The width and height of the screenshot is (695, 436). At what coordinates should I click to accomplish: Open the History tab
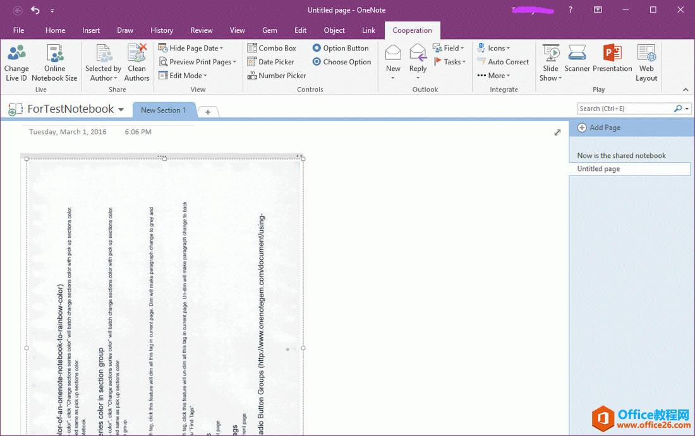click(162, 30)
